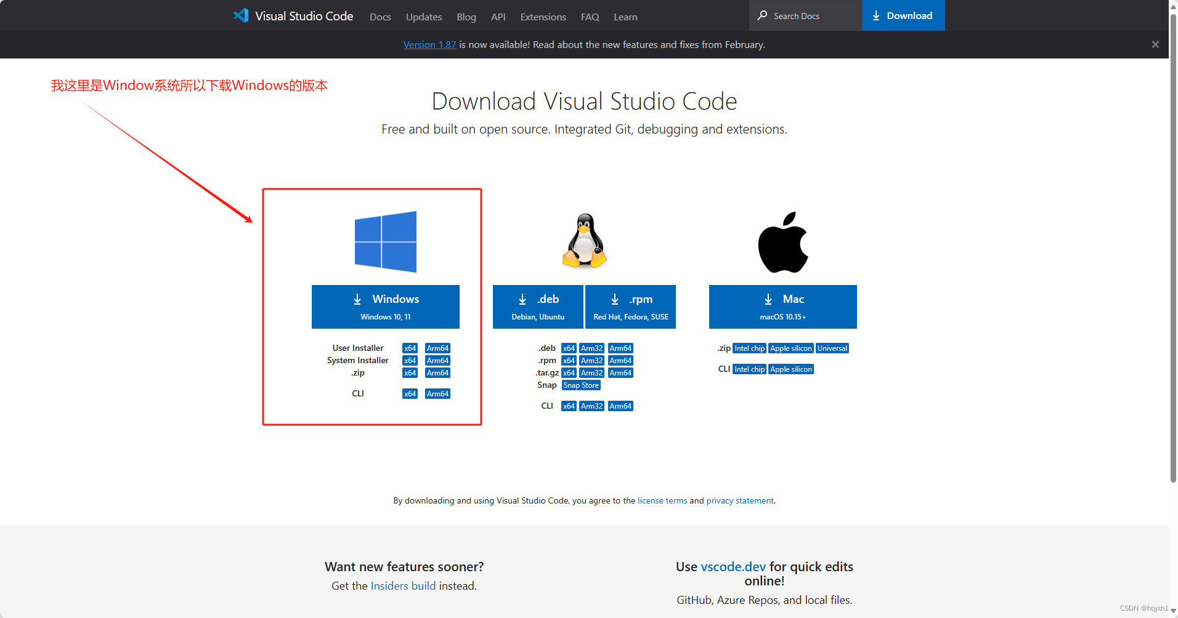Select Apple silicon for Mac .zip

pyautogui.click(x=791, y=348)
